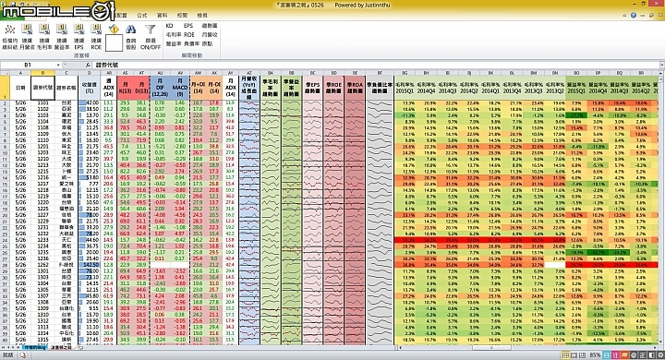This screenshot has width=665, height=360.
Task: Open Excel help question mark icon
Action: (634, 16)
